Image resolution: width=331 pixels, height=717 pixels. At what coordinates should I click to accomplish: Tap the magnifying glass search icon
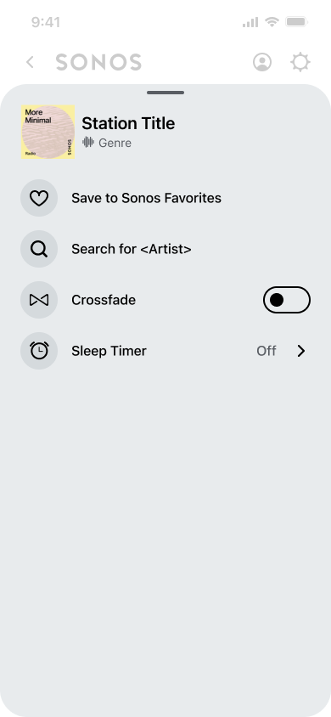coord(39,249)
